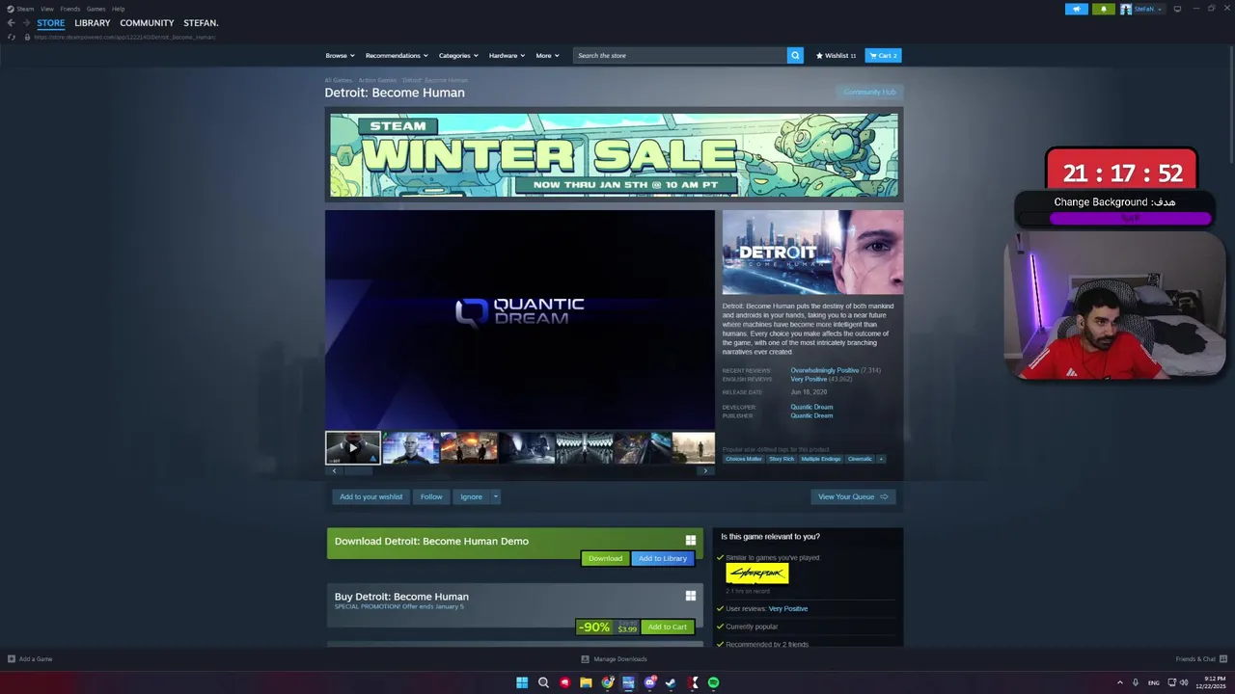Expand the Categories dropdown
This screenshot has width=1235, height=694.
(458, 55)
